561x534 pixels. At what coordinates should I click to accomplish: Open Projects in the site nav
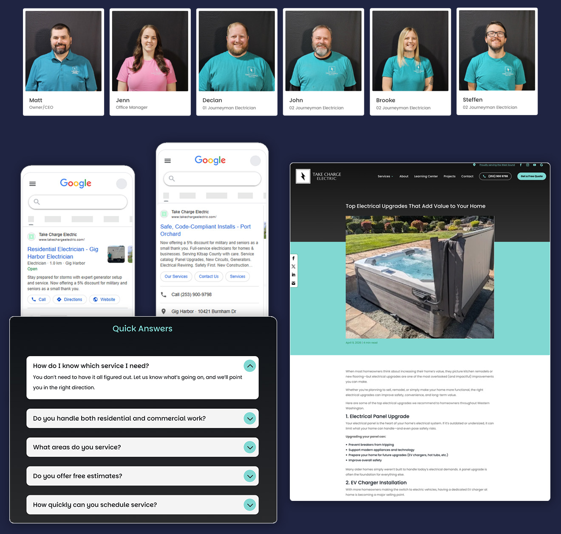pos(449,176)
